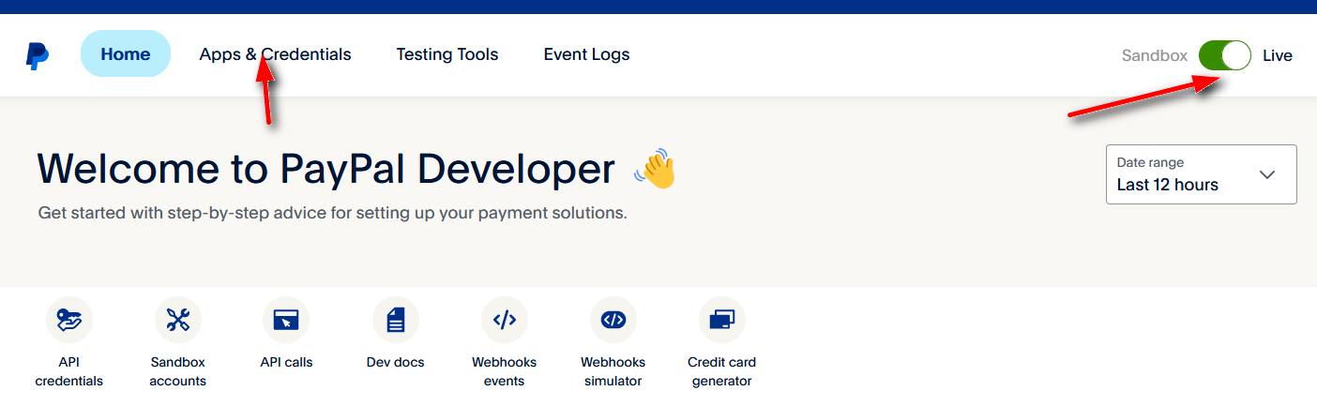Screen dimensions: 1317x406
Task: Go to the Home tab
Action: pos(126,54)
